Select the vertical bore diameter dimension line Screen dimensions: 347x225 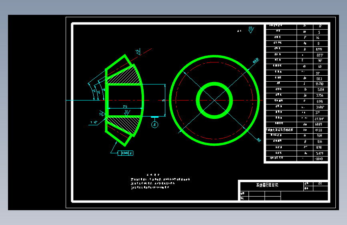(x=165, y=100)
